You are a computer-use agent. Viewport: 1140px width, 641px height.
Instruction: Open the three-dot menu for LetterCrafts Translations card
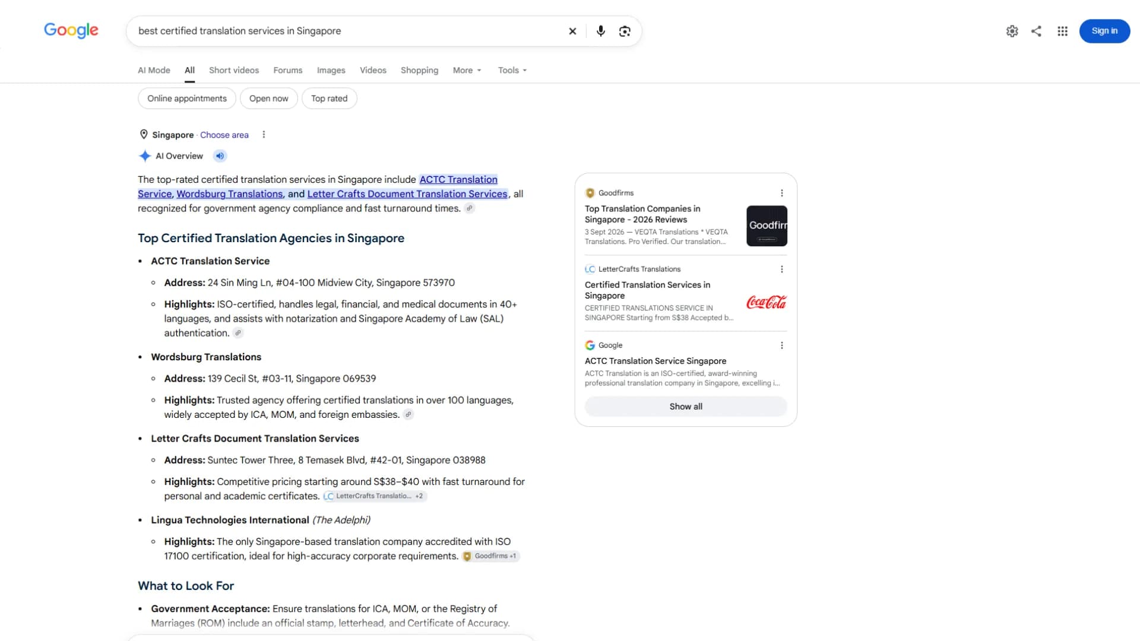click(781, 269)
